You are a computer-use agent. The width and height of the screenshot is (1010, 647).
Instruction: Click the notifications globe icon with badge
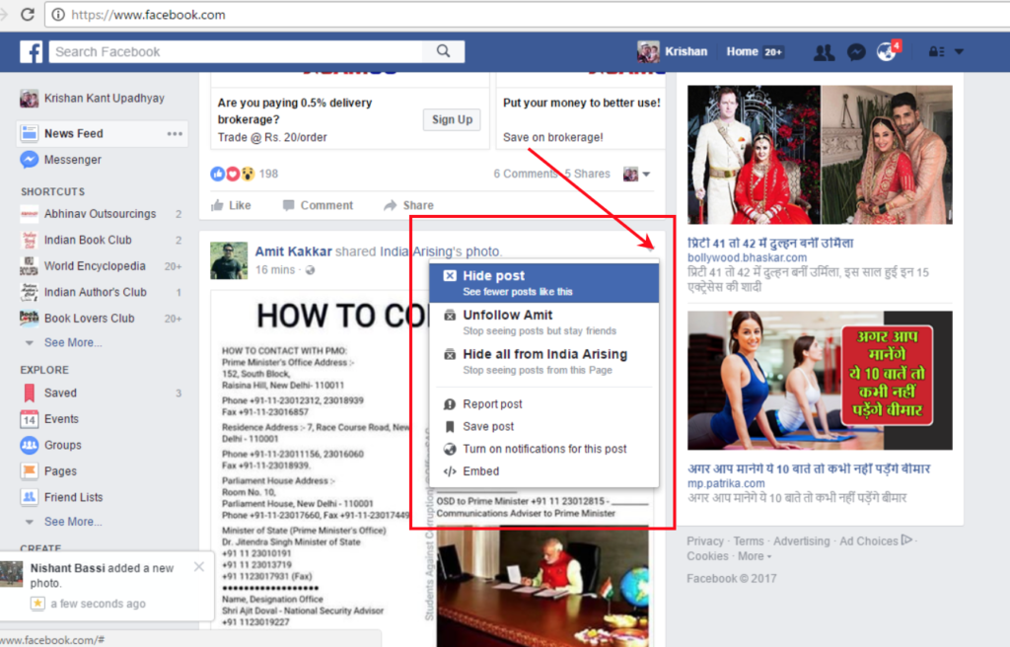click(x=886, y=51)
